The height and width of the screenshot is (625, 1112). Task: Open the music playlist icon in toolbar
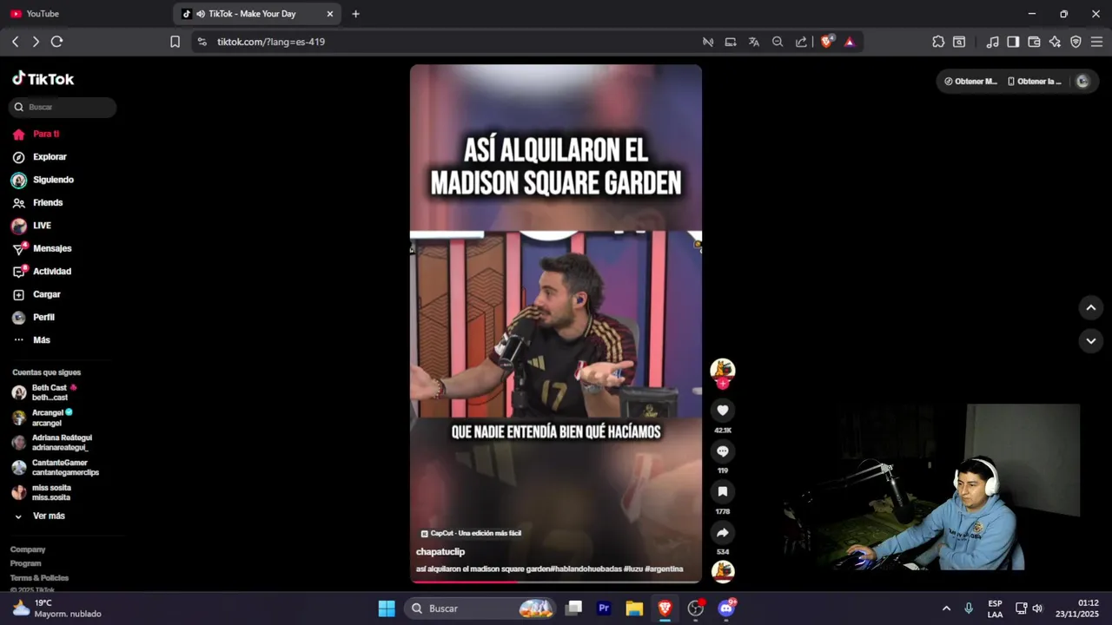coord(992,42)
